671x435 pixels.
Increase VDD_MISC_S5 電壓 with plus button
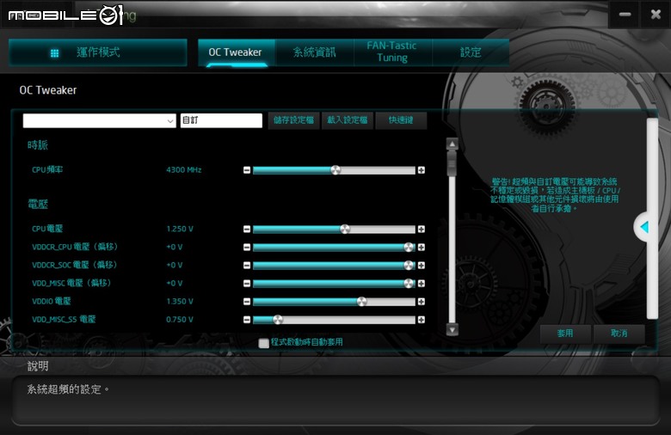pos(422,320)
